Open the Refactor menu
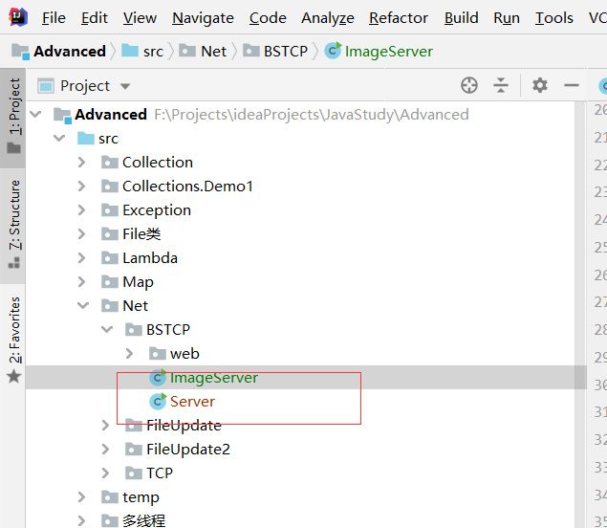Screen dimensions: 607x528 click(x=399, y=18)
